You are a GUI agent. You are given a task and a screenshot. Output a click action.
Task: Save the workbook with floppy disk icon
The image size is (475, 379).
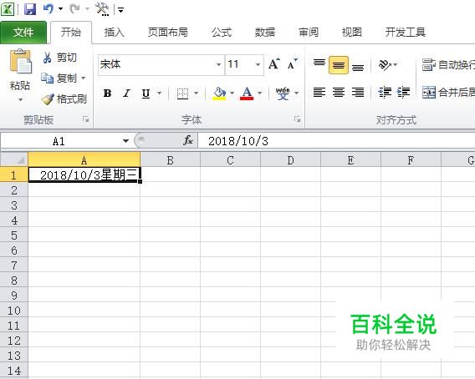click(x=30, y=9)
